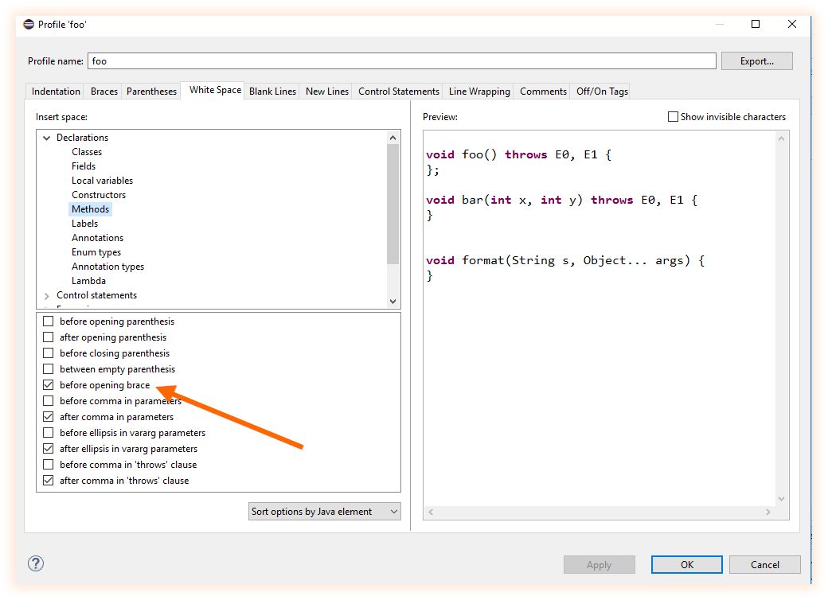This screenshot has height=600, width=828.
Task: Open the Braces tab
Action: coord(104,92)
